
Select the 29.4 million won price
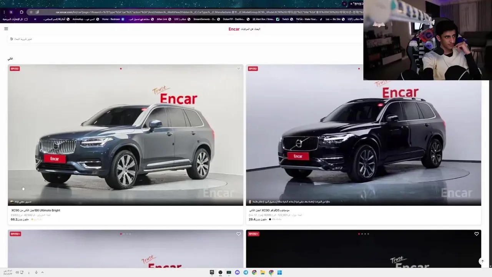pos(258,219)
